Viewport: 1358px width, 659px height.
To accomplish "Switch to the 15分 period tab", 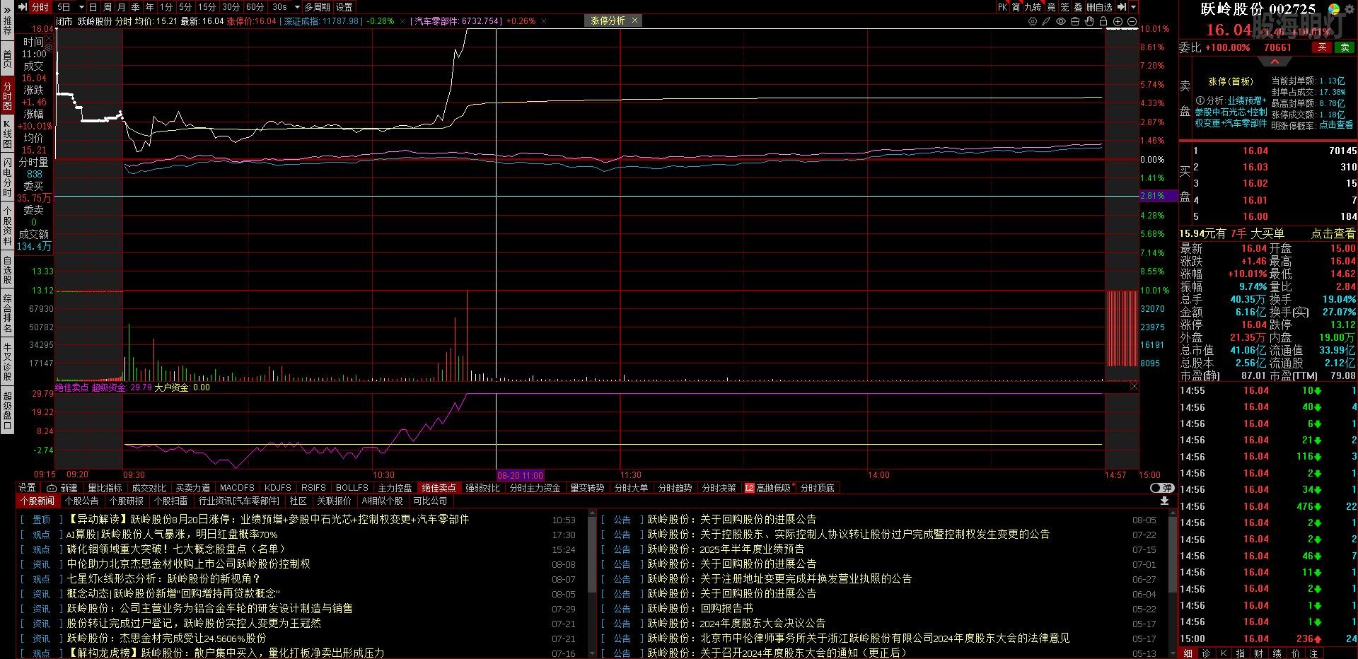I will click(207, 7).
